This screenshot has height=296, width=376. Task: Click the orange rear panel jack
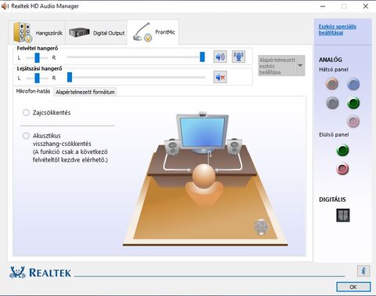(x=332, y=84)
